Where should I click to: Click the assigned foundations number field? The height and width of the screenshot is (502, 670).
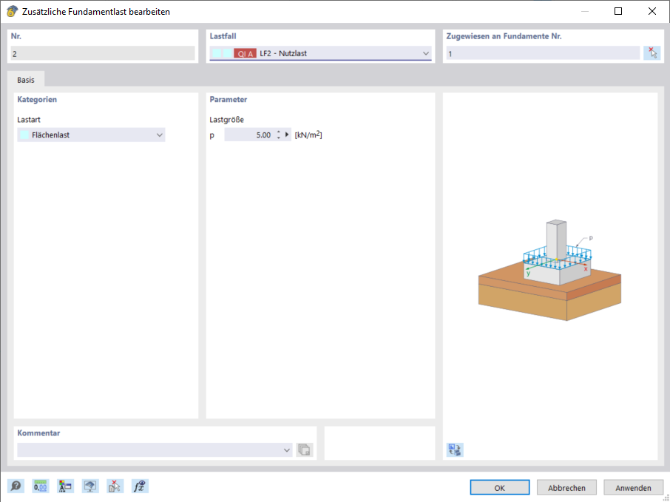[543, 53]
